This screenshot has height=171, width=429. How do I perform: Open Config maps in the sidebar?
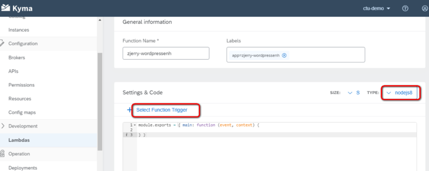click(22, 112)
